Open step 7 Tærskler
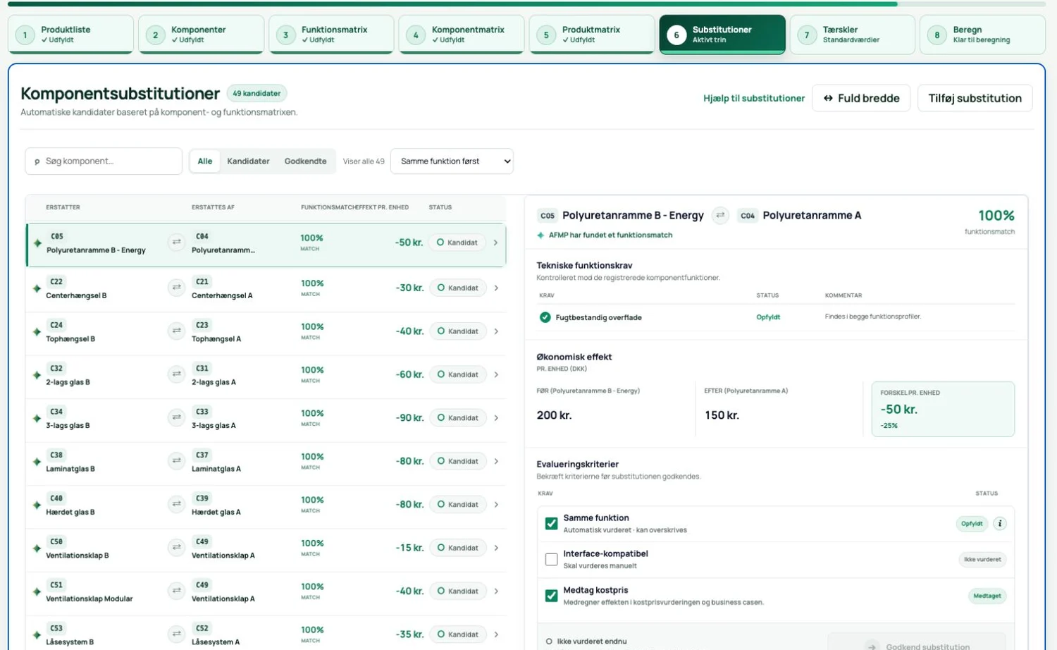This screenshot has width=1057, height=650. [852, 35]
